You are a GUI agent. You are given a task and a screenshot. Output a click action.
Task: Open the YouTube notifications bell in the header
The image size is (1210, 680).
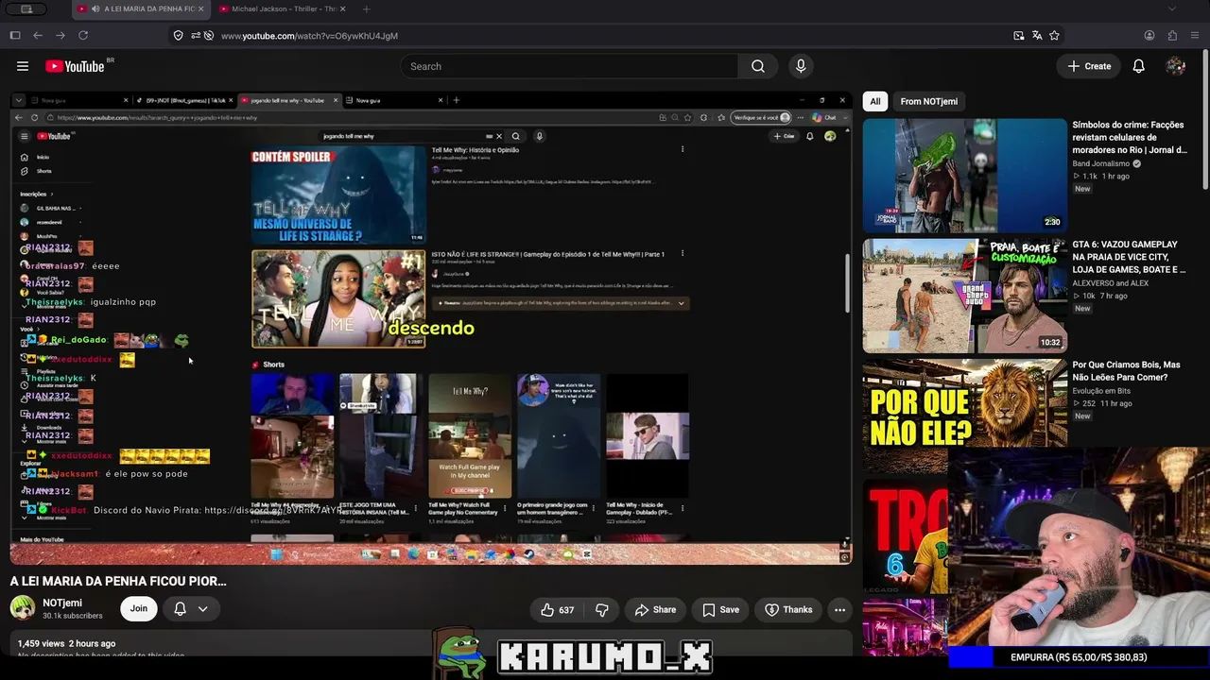point(1139,66)
